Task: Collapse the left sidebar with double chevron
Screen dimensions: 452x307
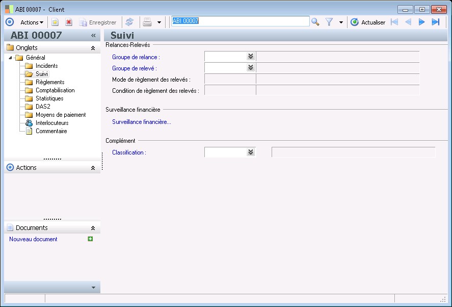Action: point(93,35)
